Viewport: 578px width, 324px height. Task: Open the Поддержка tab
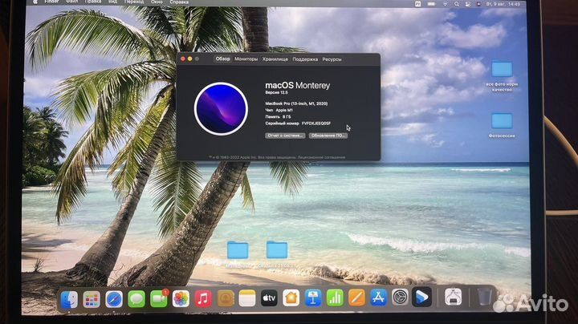[x=305, y=59]
